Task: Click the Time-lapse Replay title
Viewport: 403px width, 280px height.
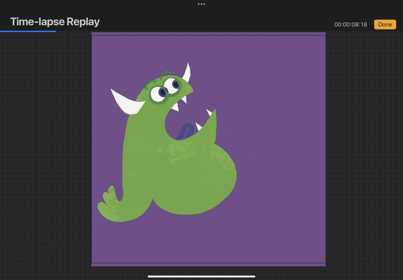Action: [x=55, y=22]
